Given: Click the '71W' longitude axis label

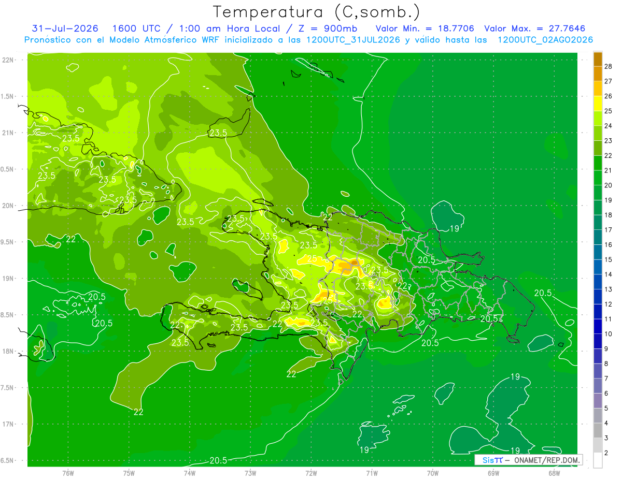Looking at the screenshot, I should [x=372, y=473].
